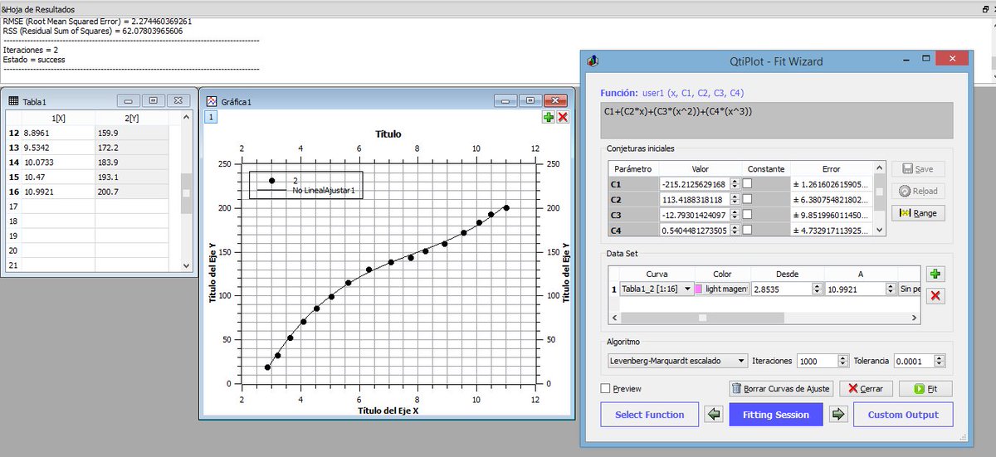Select row header 17 in Tabla1
Viewport: 996px width, 457px height.
coord(13,207)
